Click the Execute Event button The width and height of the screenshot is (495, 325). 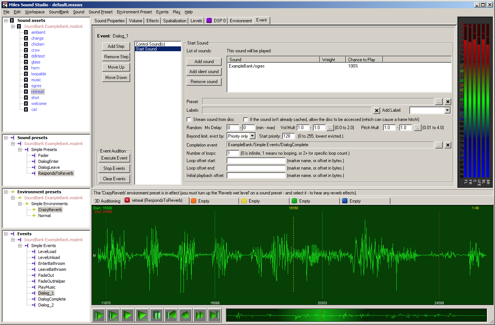click(x=114, y=158)
